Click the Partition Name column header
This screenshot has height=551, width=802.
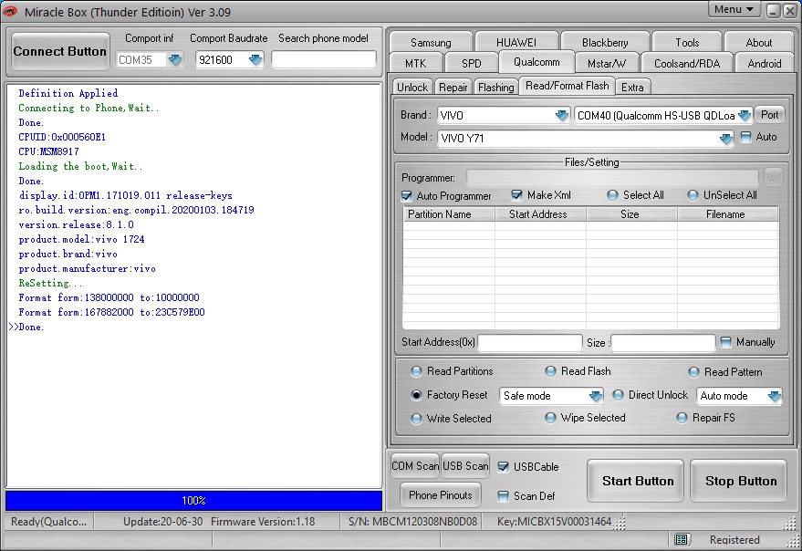click(x=449, y=214)
